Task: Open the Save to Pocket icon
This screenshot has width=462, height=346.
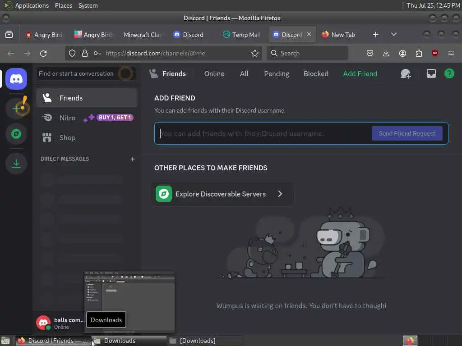Action: pos(370,53)
